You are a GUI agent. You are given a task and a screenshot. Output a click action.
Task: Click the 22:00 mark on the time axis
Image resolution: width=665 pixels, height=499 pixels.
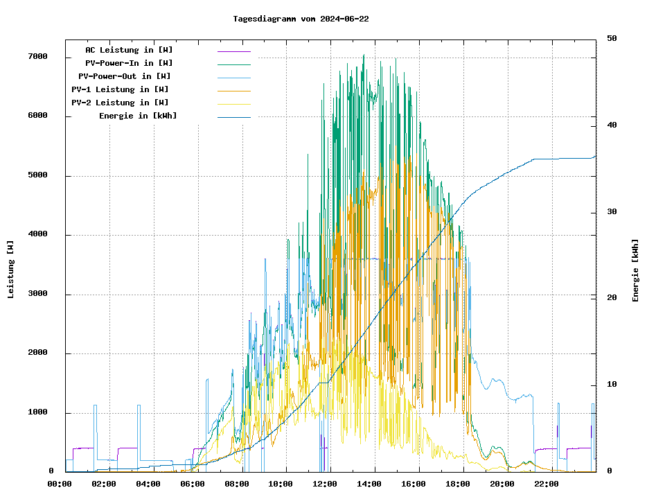point(547,484)
